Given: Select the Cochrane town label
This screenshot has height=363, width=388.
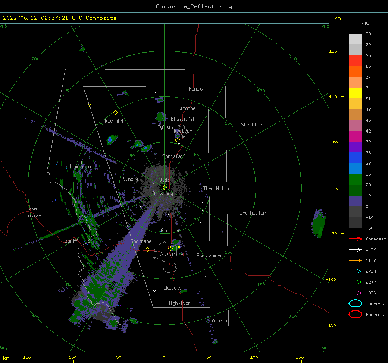Looking at the screenshot, I should point(141,241).
